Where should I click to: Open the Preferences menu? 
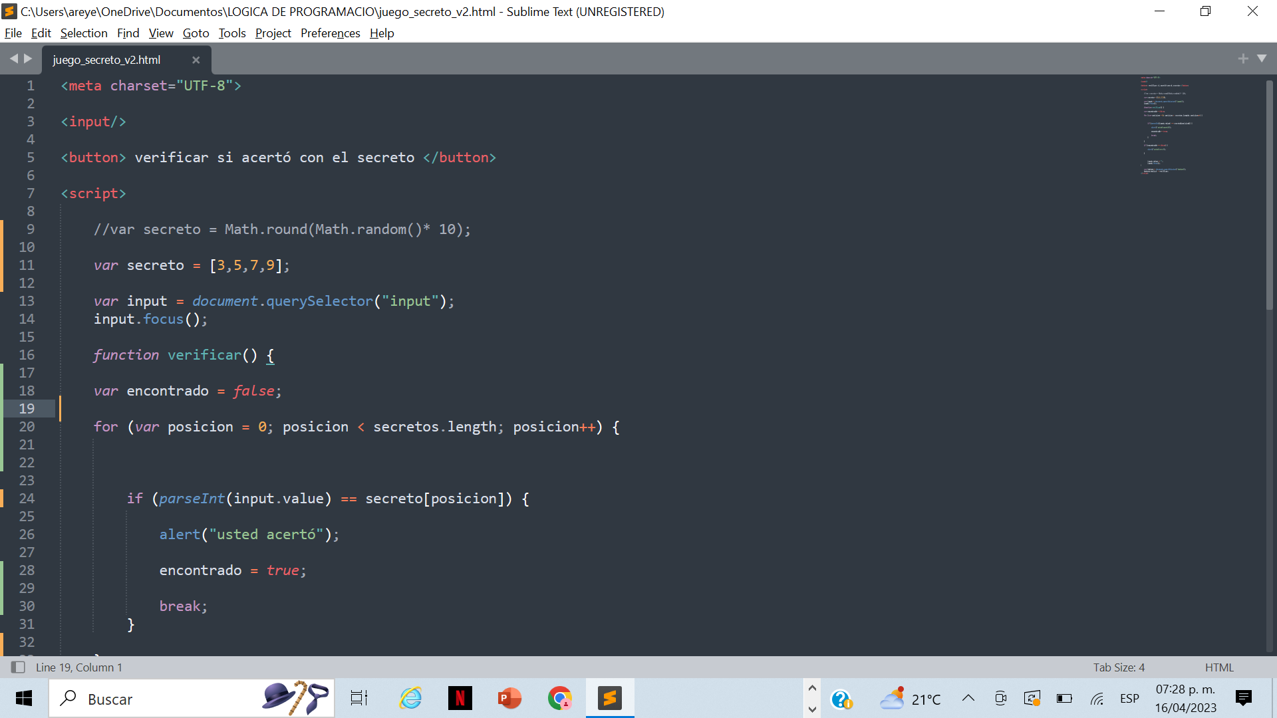coord(329,33)
